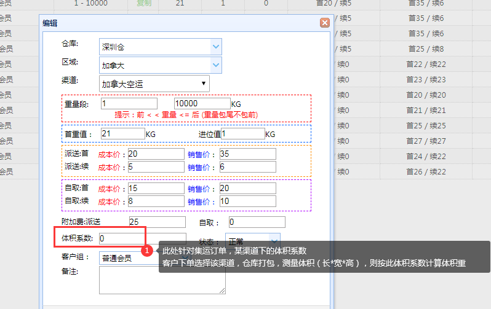Click the background cell 首20 / 续20
Screen dimensions: 491x309
pyautogui.click(x=426, y=95)
